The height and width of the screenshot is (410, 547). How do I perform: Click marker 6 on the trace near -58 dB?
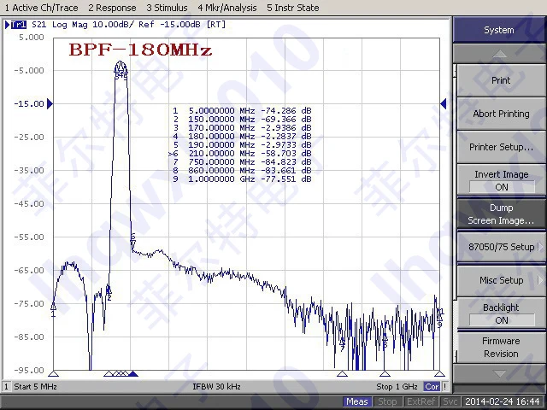[132, 241]
